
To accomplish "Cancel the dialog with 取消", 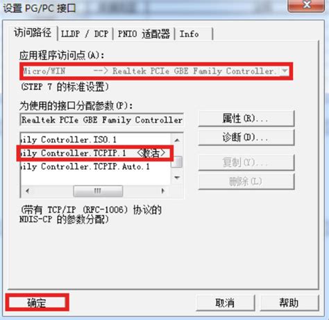I will point(225,303).
